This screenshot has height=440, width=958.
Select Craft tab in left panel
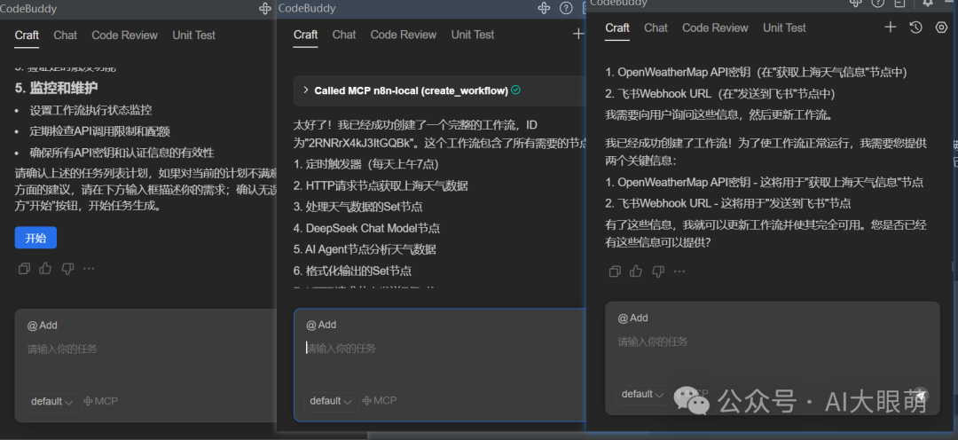[x=27, y=35]
